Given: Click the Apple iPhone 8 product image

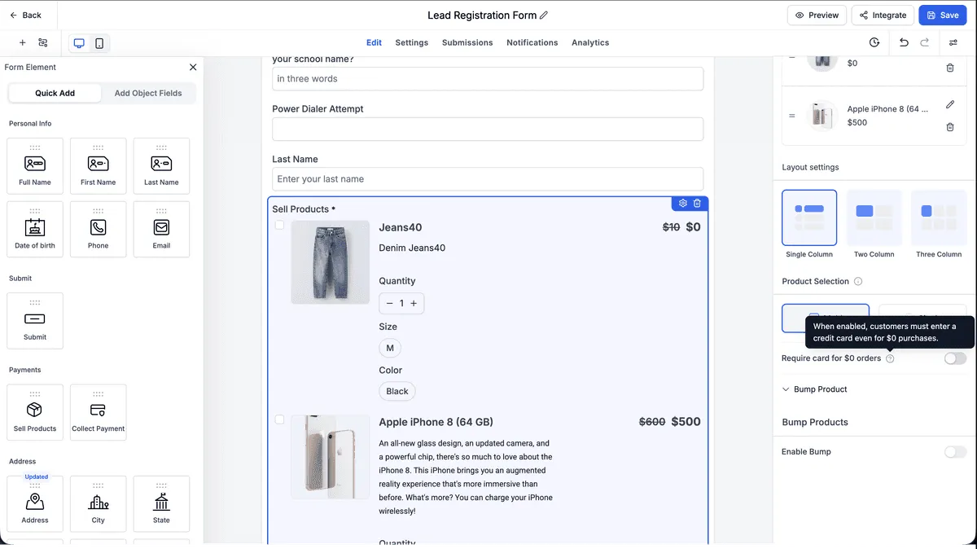Looking at the screenshot, I should coord(331,457).
